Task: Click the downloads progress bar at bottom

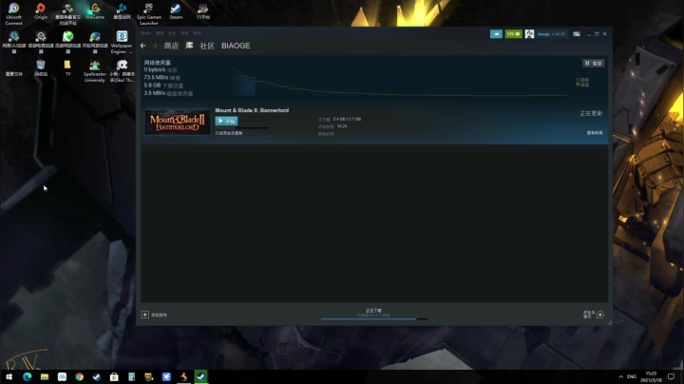Action: (374, 319)
